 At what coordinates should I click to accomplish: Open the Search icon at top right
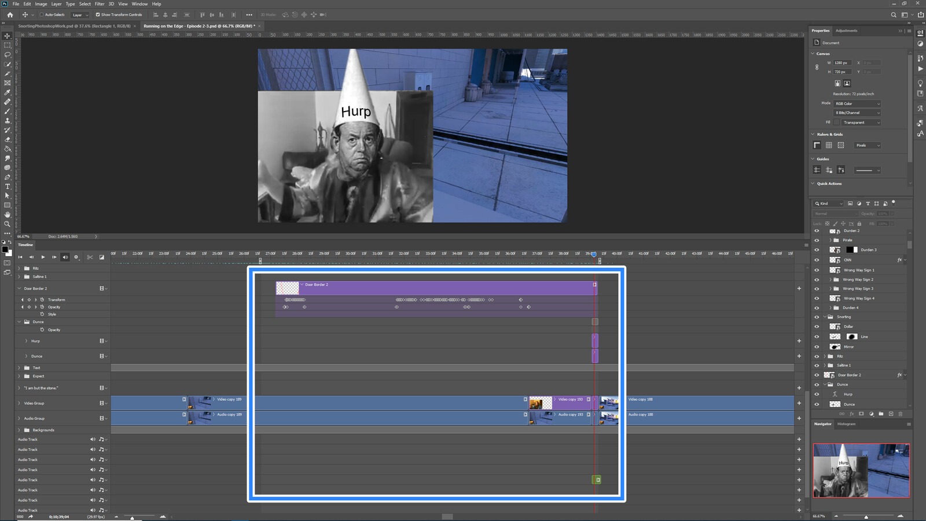tap(894, 15)
